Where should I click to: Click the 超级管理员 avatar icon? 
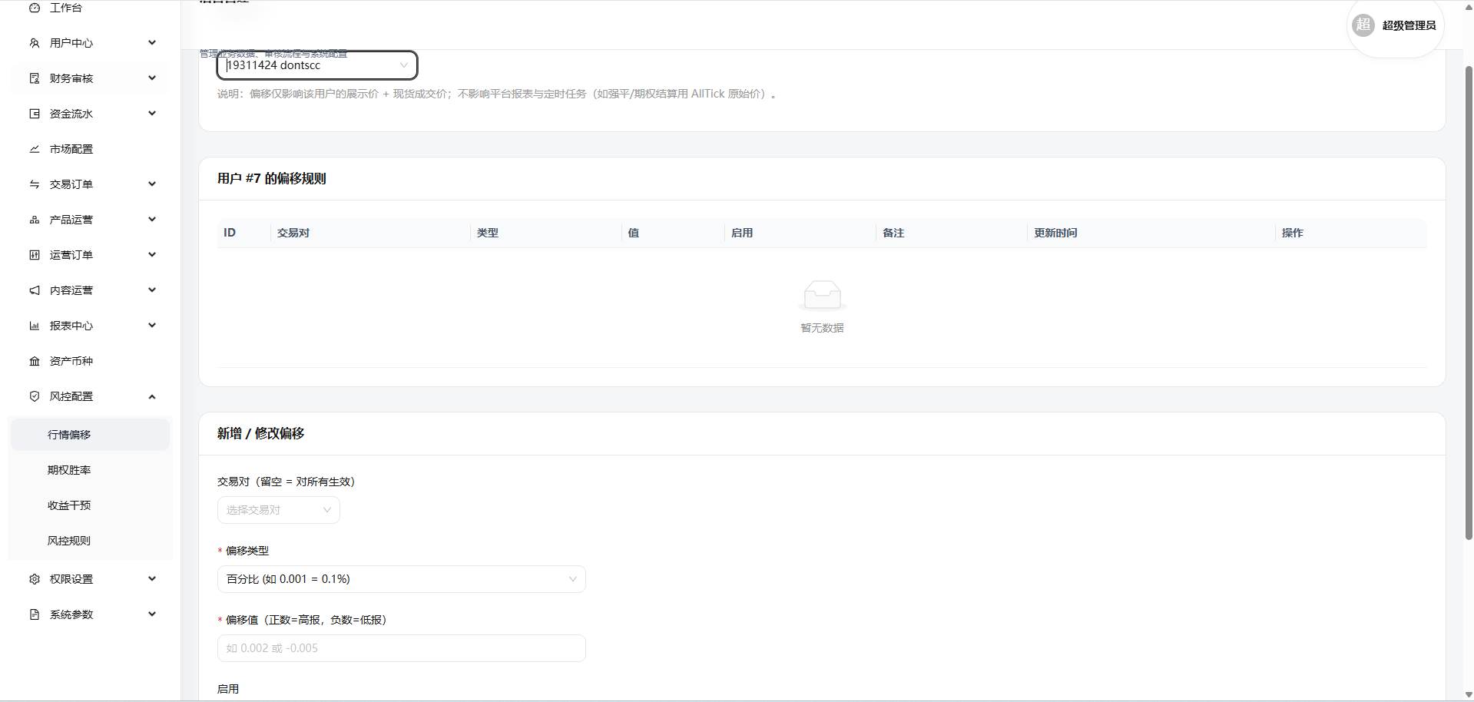(1363, 25)
